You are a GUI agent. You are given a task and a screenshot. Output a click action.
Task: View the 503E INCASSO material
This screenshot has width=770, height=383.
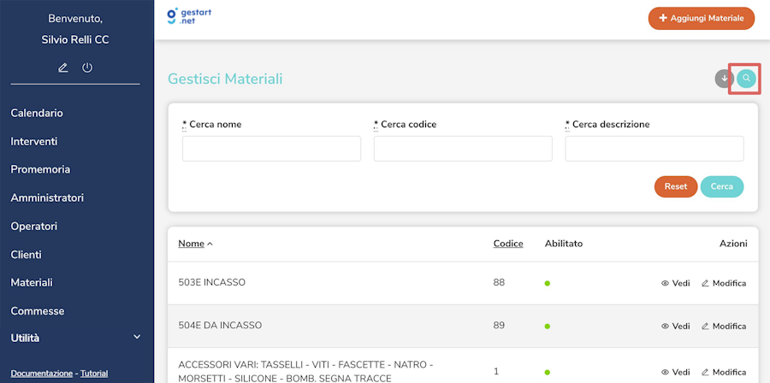(x=675, y=283)
